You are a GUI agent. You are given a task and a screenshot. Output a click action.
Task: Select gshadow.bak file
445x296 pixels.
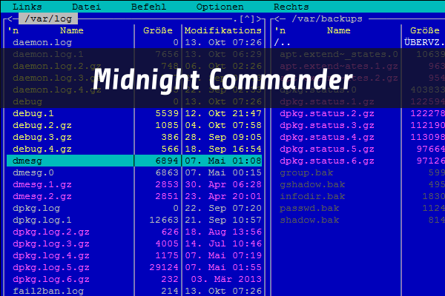[312, 185]
